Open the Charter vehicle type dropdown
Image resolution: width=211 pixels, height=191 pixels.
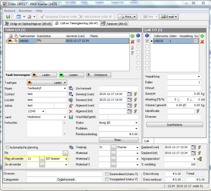(138, 148)
